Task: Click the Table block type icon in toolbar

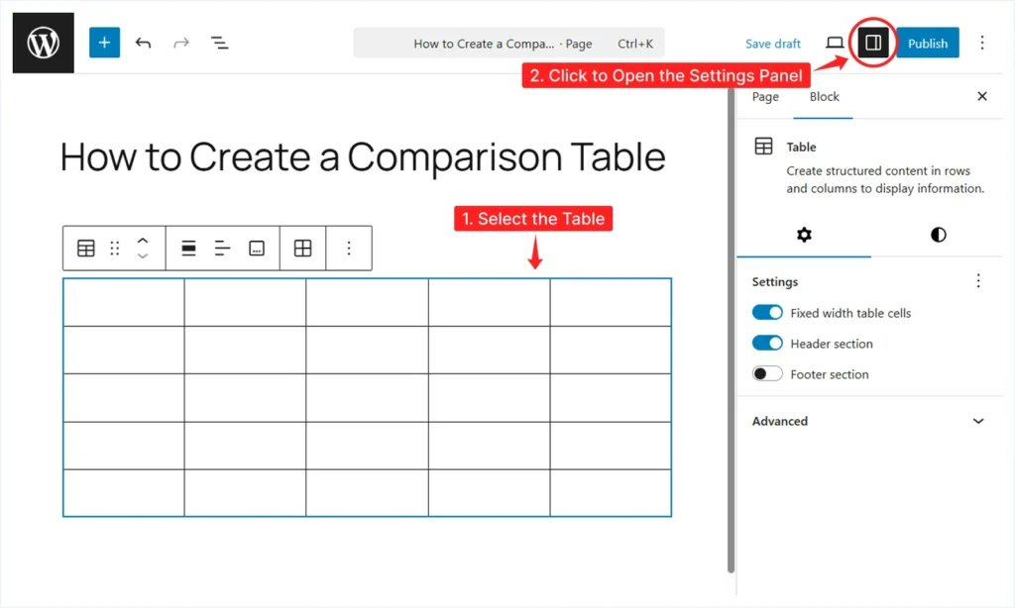Action: 86,249
